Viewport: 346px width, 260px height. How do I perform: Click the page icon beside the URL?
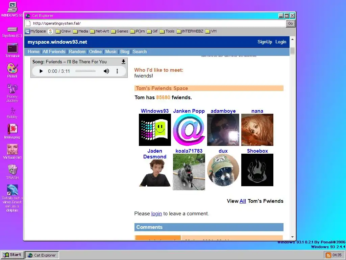(28, 23)
